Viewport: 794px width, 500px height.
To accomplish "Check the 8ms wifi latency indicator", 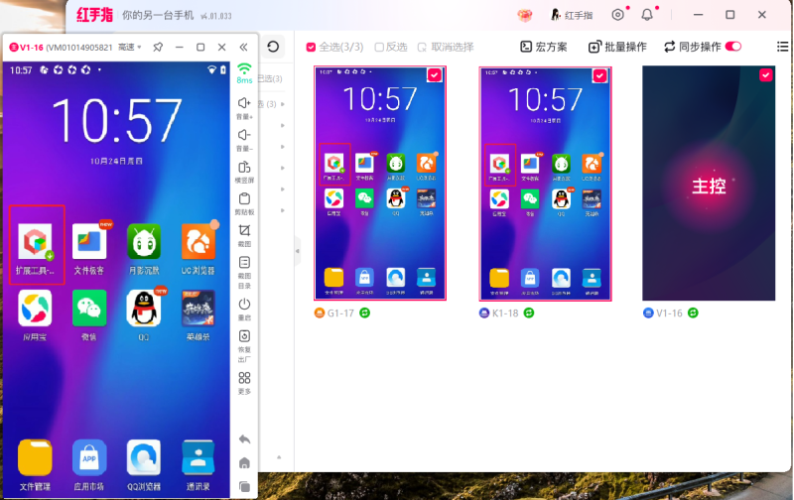I will [244, 73].
